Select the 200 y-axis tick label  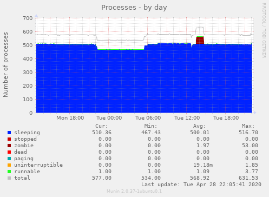[28, 86]
